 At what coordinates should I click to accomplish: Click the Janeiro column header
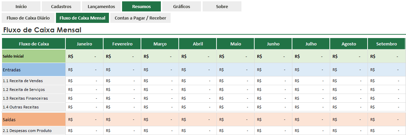coord(84,44)
